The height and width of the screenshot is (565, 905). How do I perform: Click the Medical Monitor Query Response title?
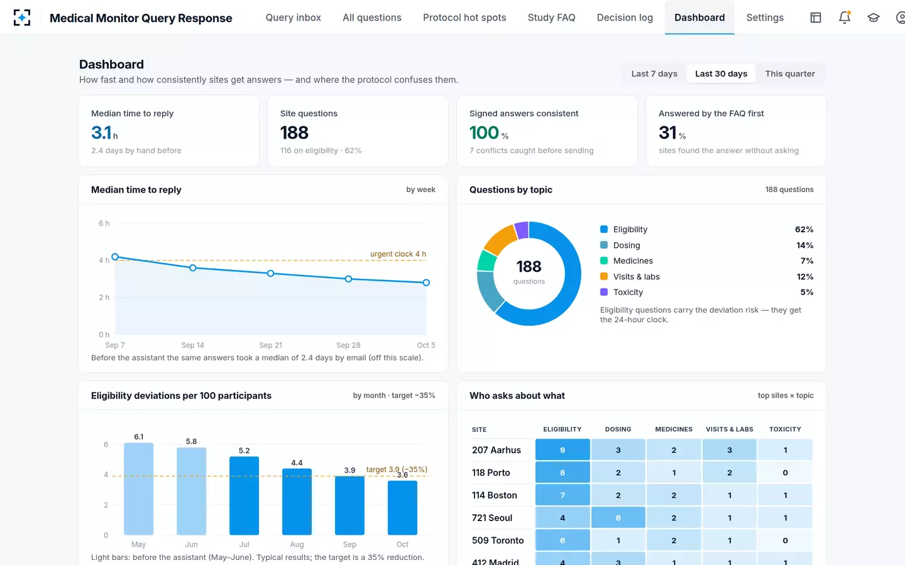click(141, 18)
